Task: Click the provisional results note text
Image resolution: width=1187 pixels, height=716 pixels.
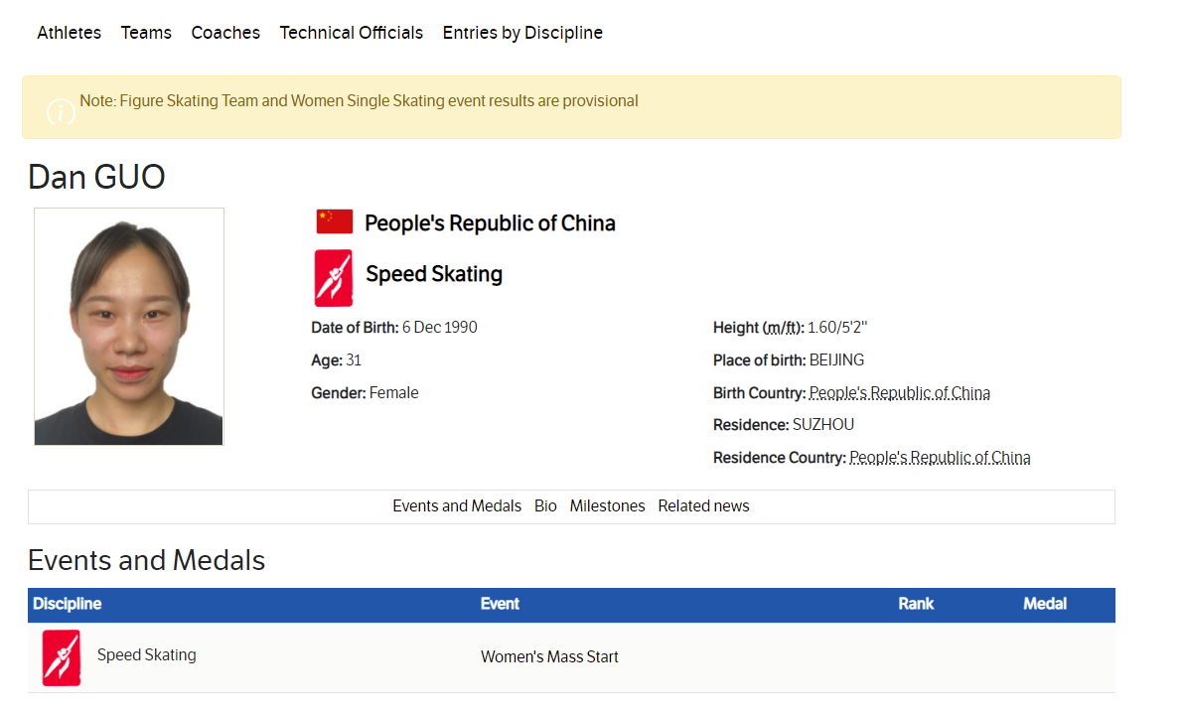Action: (x=359, y=101)
